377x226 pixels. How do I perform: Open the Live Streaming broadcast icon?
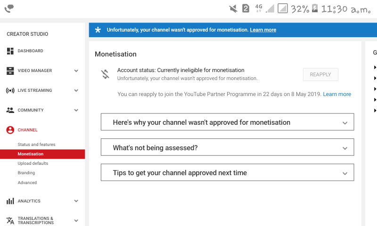coord(10,90)
